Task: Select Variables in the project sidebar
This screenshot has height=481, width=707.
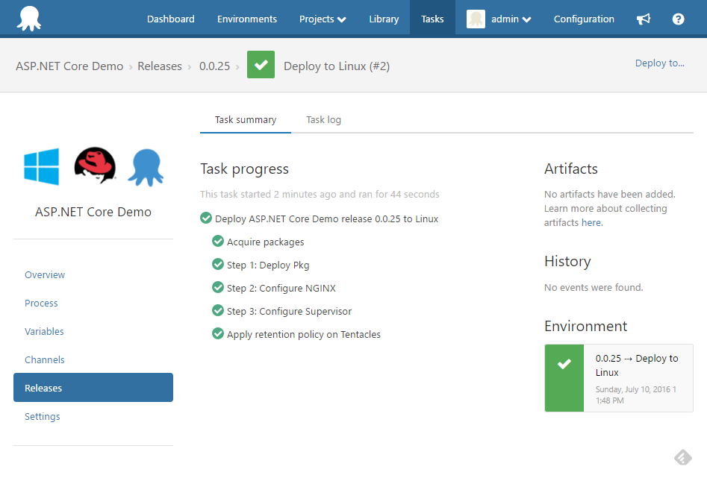Action: tap(46, 331)
